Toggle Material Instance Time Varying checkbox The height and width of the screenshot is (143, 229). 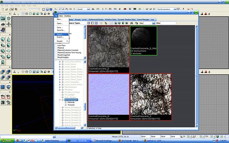[56, 52]
